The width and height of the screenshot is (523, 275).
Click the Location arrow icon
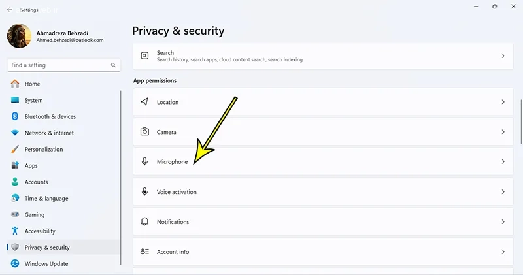click(x=145, y=102)
